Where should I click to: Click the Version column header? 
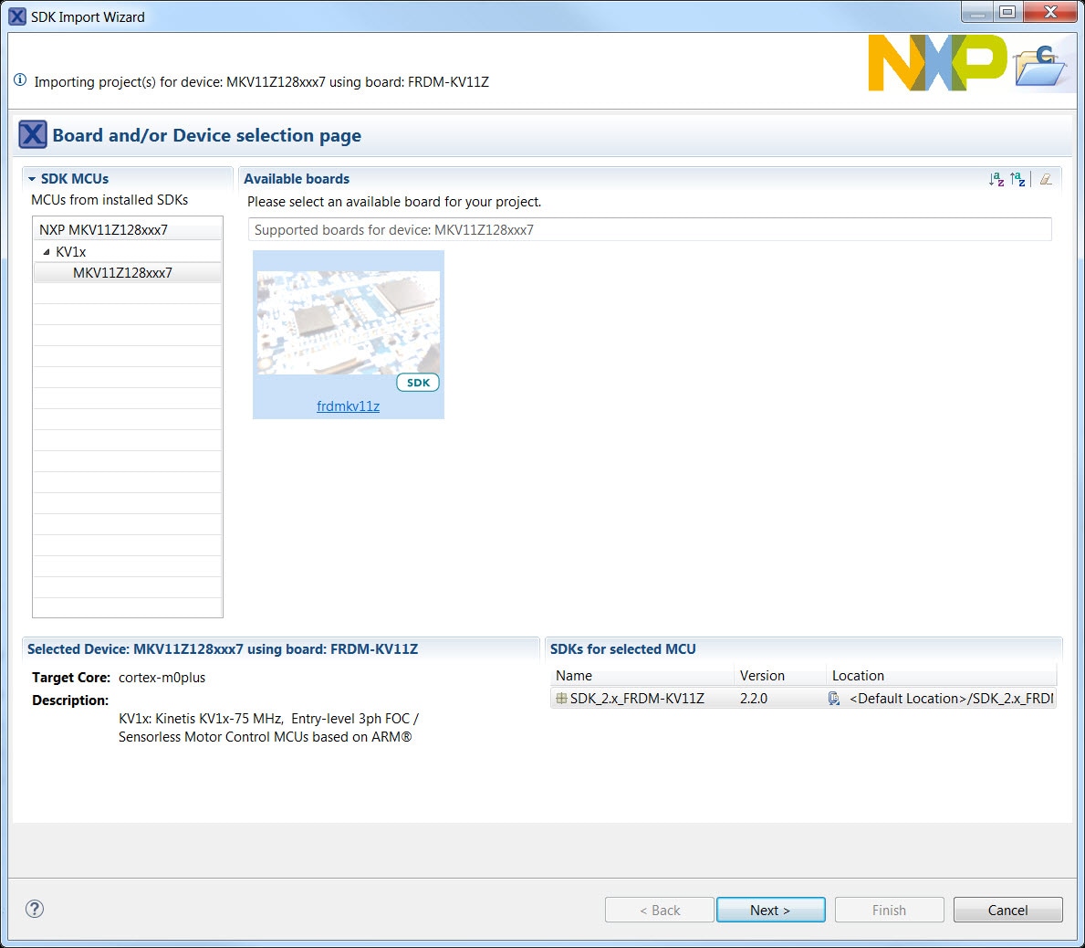(762, 676)
